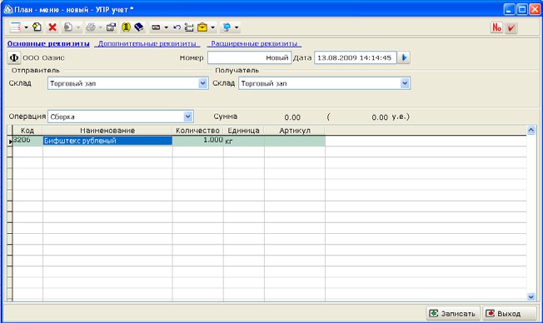
Task: Click the Дата field showing 13.08.2009
Action: 355,57
